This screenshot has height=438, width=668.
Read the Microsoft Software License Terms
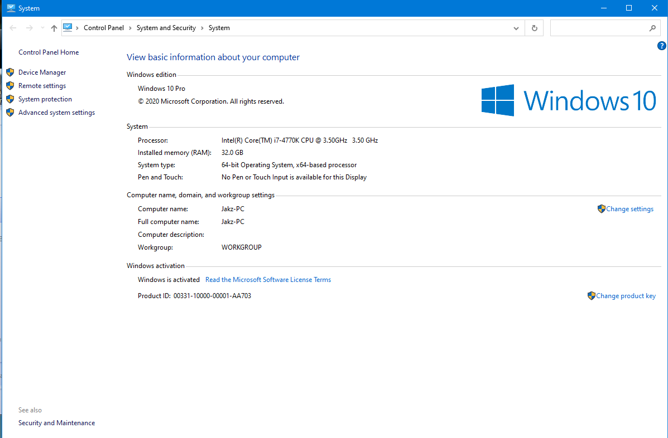point(268,280)
